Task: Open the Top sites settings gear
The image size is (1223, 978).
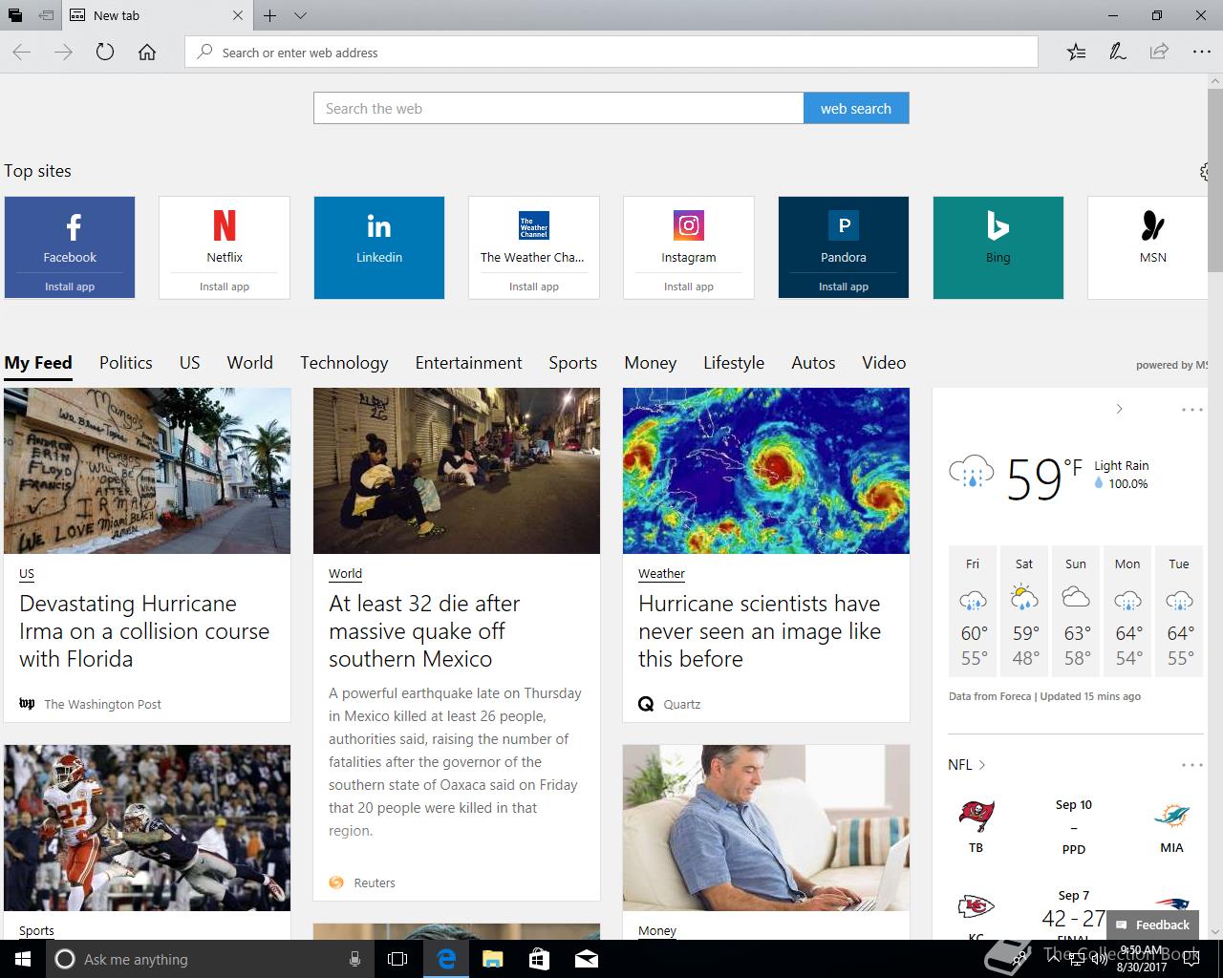Action: [1205, 172]
